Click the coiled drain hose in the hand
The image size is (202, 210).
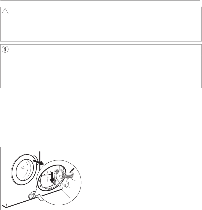coord(68,175)
